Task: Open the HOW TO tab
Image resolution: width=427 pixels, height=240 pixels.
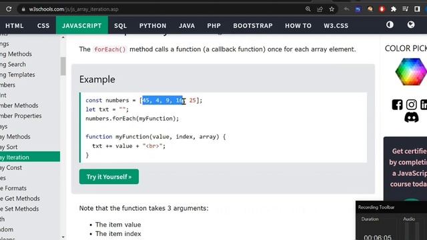Action: point(298,25)
